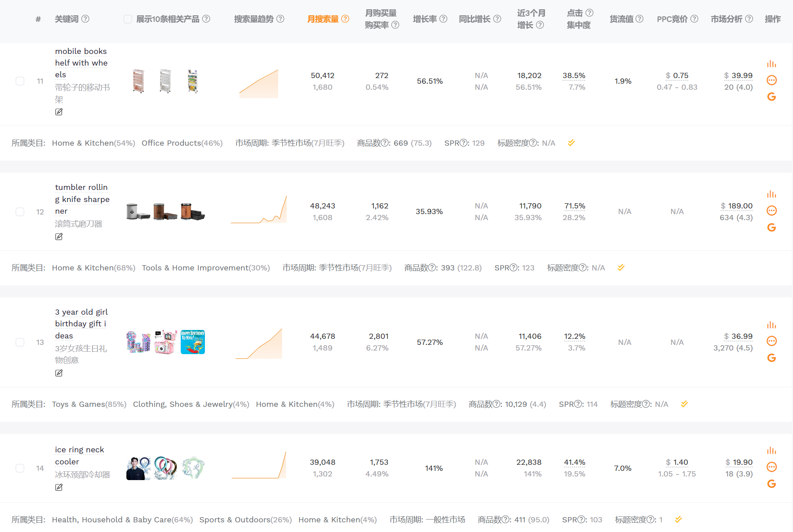Click 货流值 column header

pos(622,19)
